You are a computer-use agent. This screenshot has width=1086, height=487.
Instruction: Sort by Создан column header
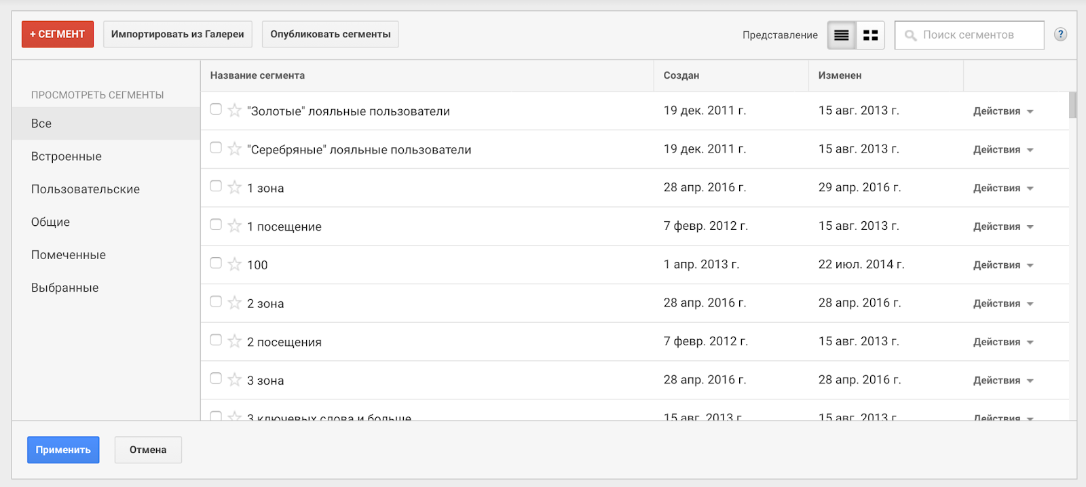click(x=681, y=75)
